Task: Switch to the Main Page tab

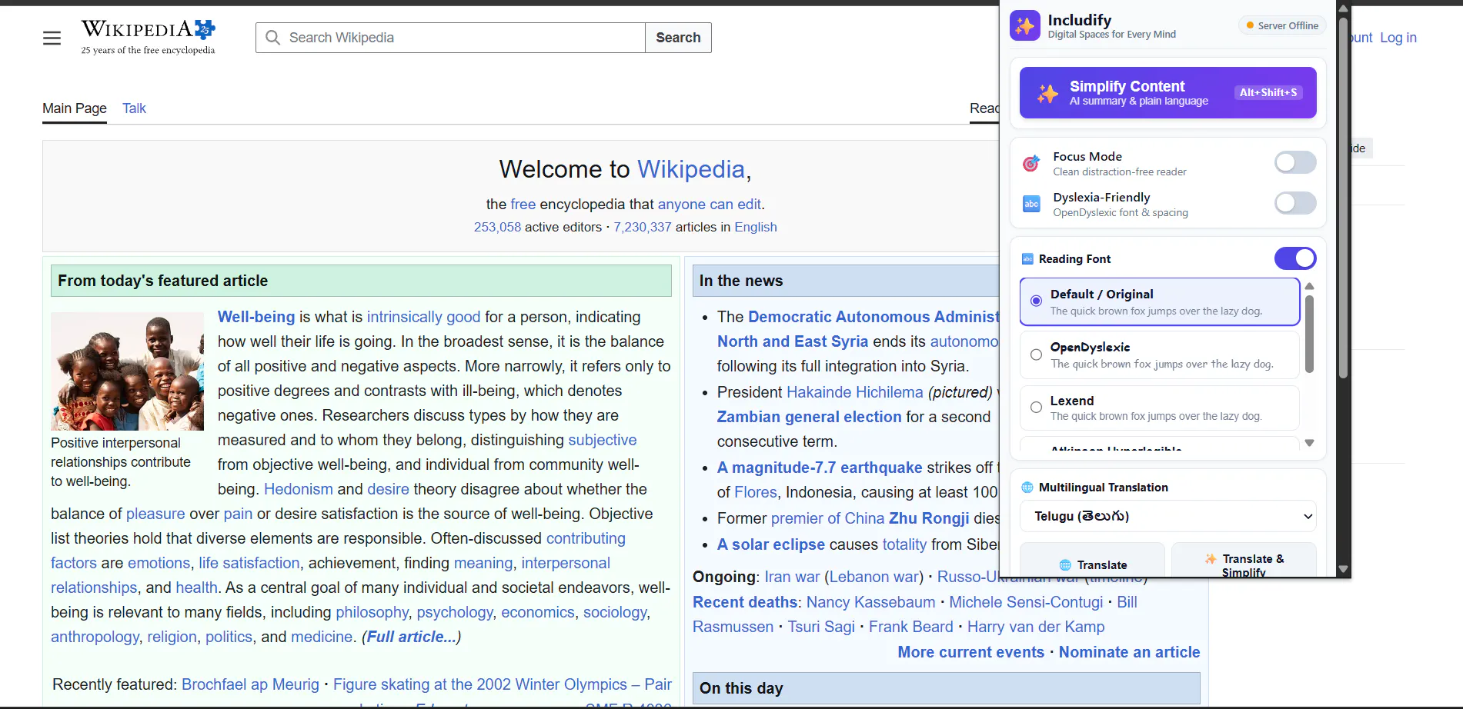Action: (x=75, y=108)
